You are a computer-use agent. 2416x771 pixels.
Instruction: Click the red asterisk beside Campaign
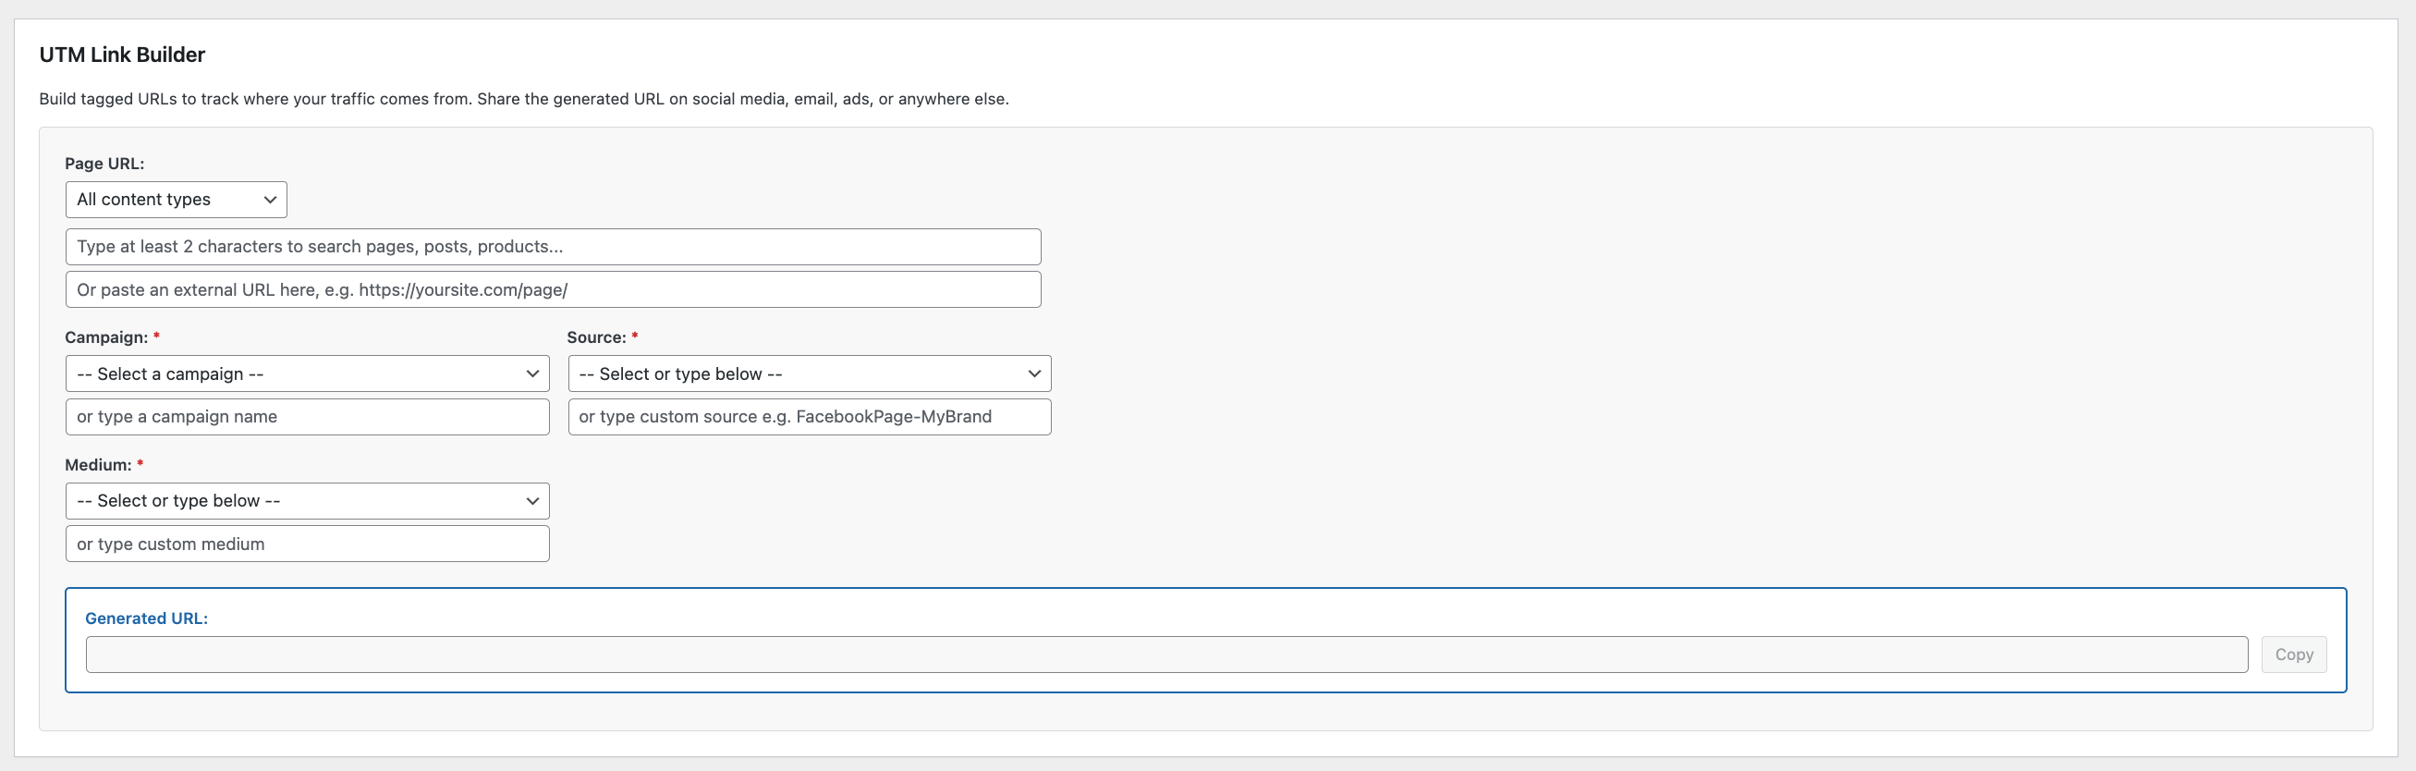point(156,336)
